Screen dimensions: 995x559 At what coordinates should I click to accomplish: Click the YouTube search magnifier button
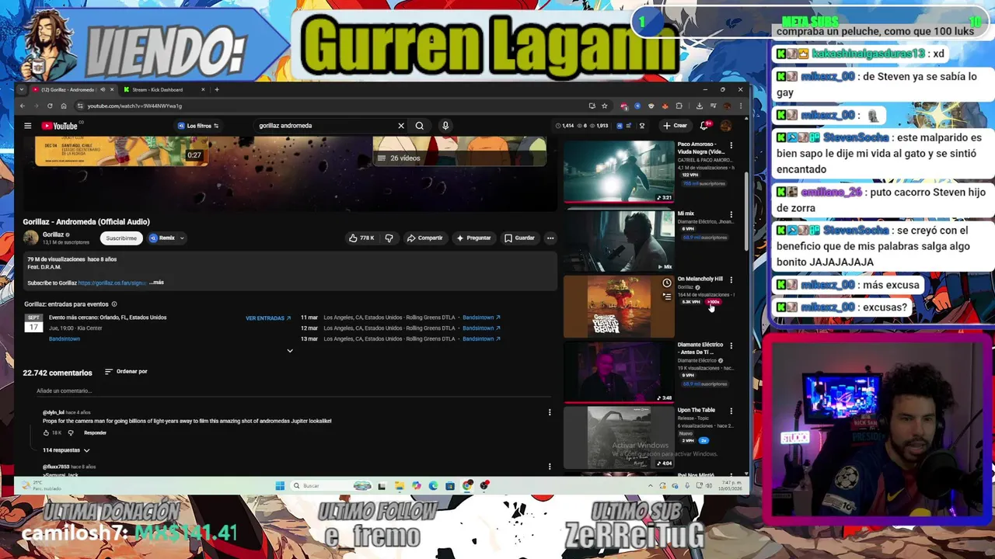pyautogui.click(x=420, y=126)
